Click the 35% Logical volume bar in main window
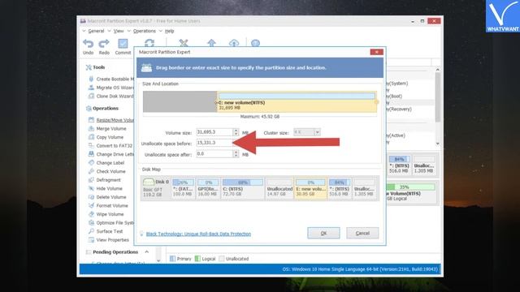520x292 pixels. (410, 187)
